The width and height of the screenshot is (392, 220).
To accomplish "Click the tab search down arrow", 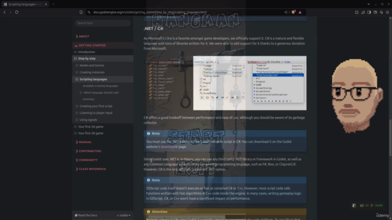I will pyautogui.click(x=369, y=4).
